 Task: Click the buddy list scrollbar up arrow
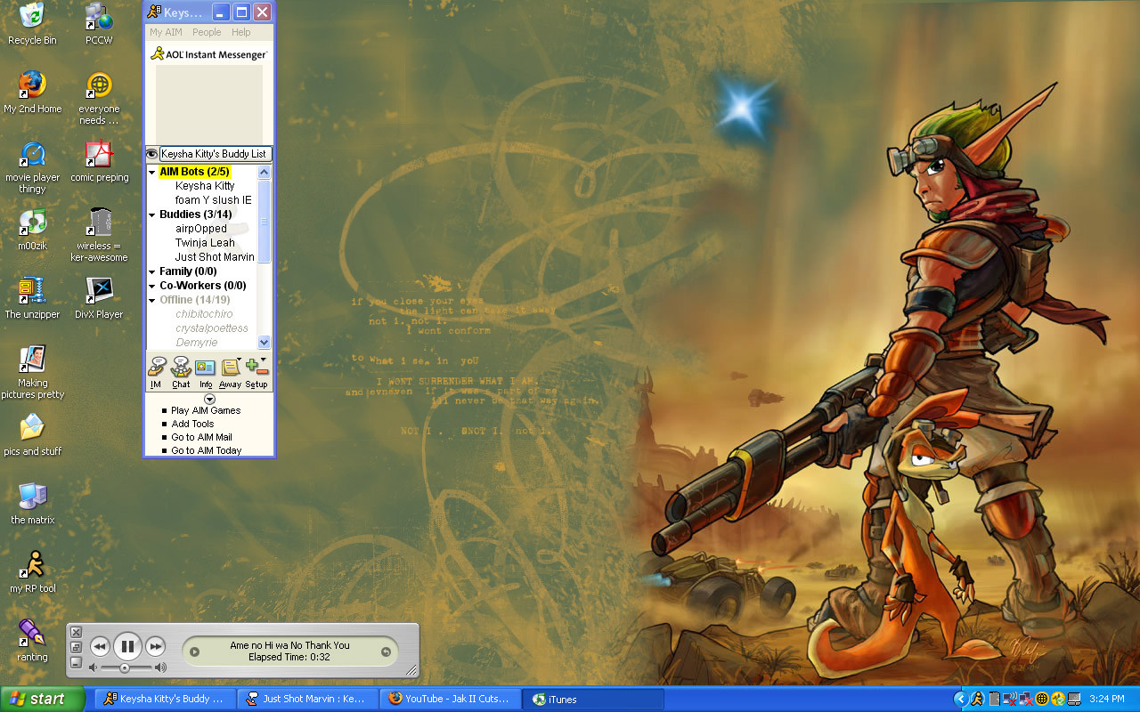pos(264,172)
